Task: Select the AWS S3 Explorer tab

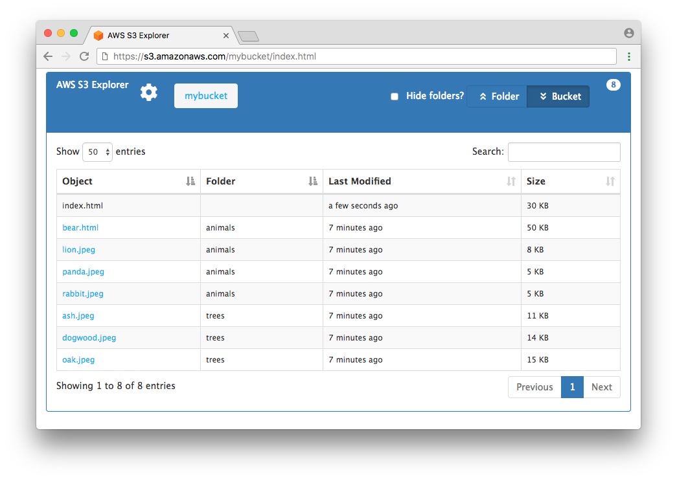Action: pos(160,36)
